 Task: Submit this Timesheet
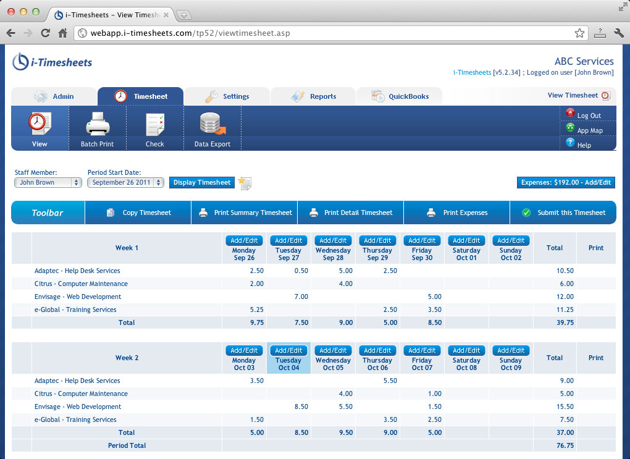pyautogui.click(x=563, y=213)
